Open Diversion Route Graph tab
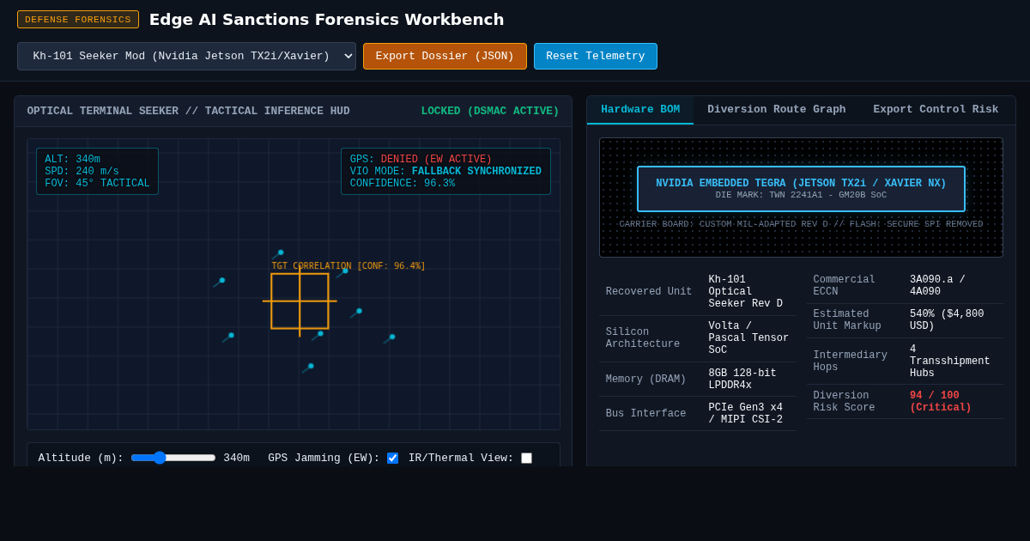 click(777, 110)
